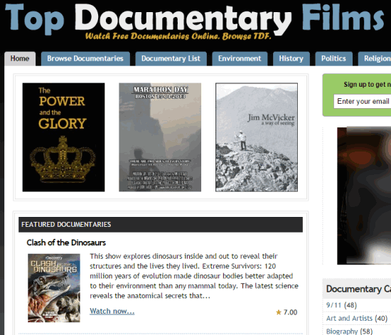Screen dimensions: 391x335
Task: Open the Religion tab
Action: [x=375, y=59]
